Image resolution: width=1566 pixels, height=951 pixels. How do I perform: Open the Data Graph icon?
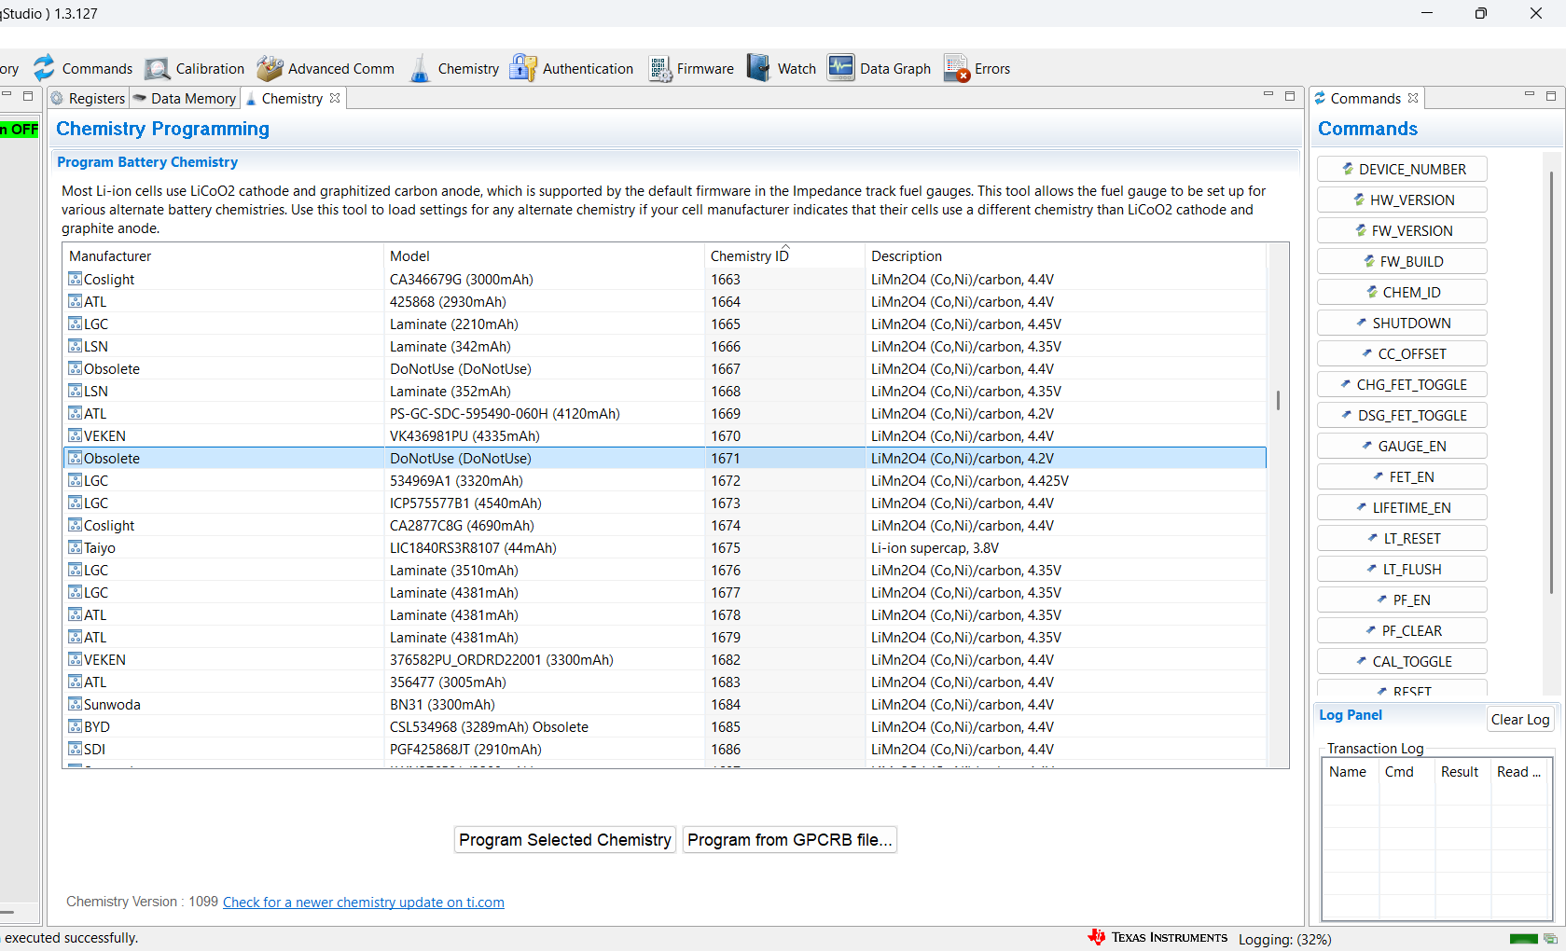click(x=841, y=68)
